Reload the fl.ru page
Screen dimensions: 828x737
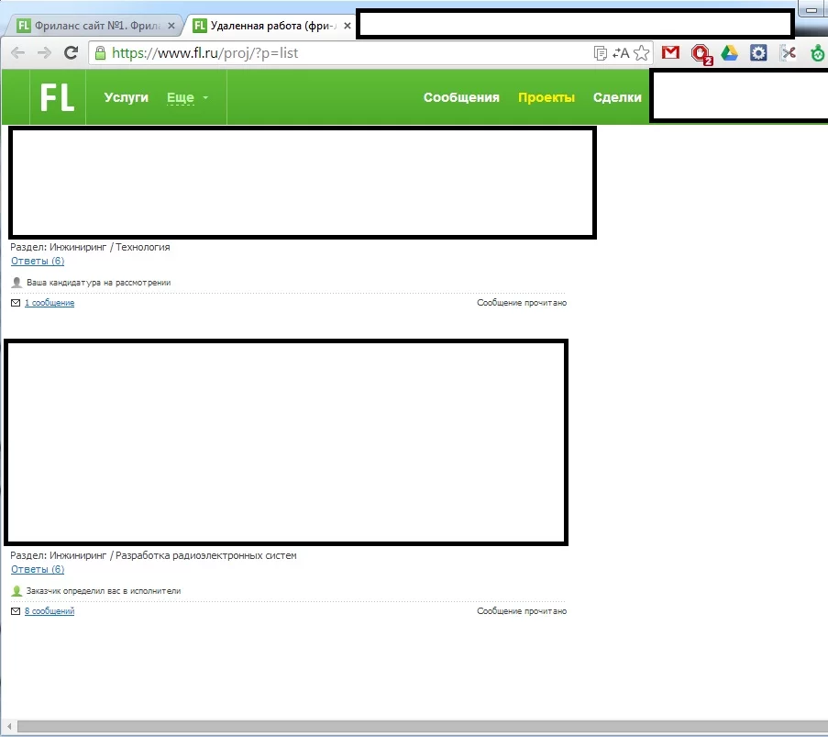(x=71, y=53)
